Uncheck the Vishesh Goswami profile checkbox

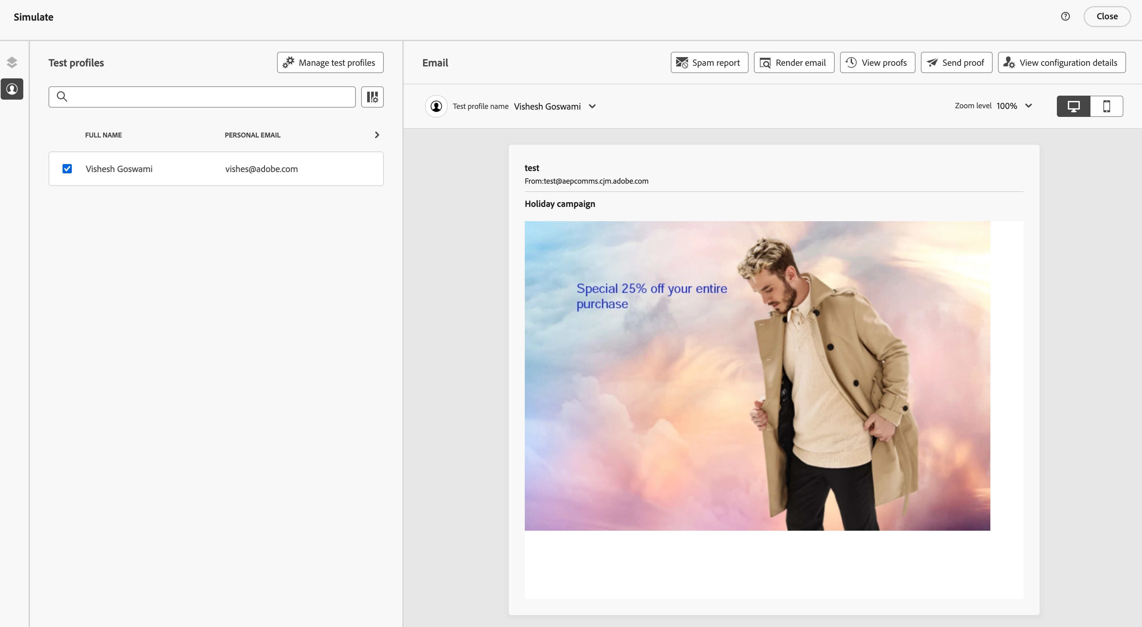pos(67,169)
